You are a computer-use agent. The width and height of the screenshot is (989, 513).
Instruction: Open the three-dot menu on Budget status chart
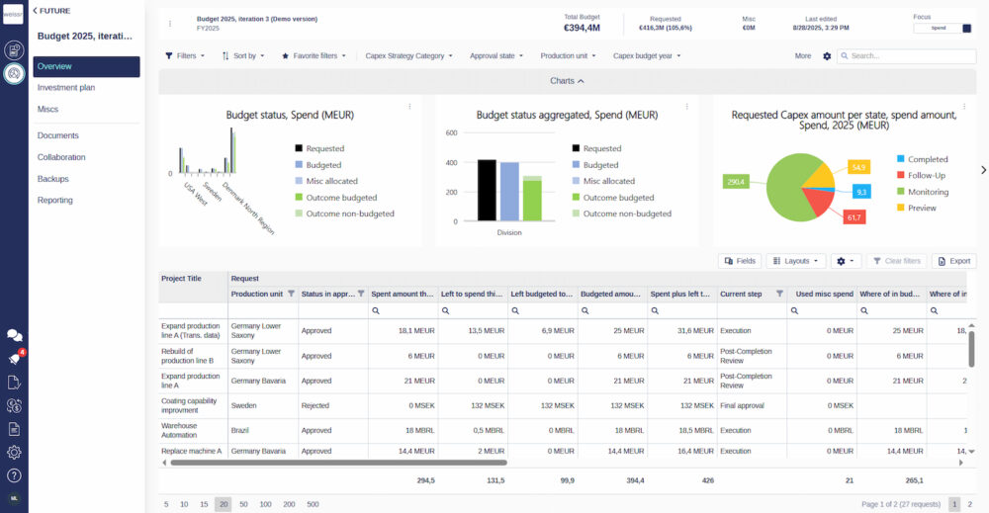tap(409, 107)
